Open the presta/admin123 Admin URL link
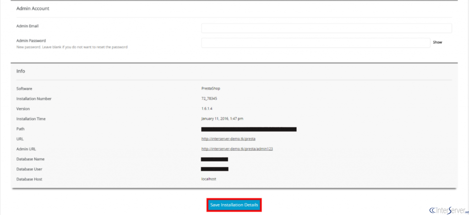This screenshot has width=469, height=215. pyautogui.click(x=237, y=149)
